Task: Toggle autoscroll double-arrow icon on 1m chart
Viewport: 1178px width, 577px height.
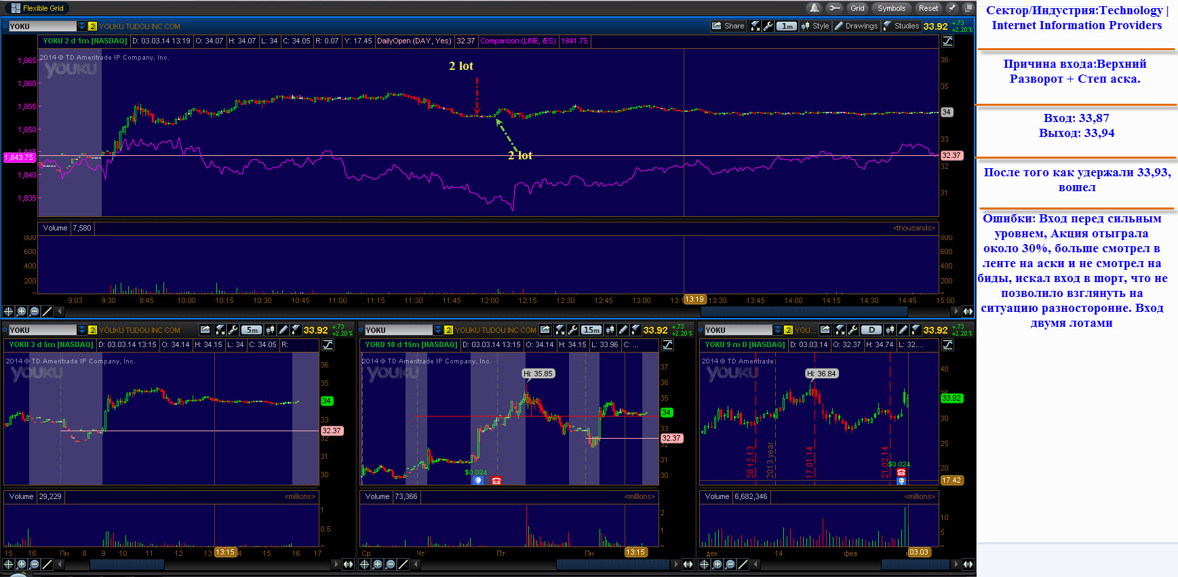Action: coord(968,311)
